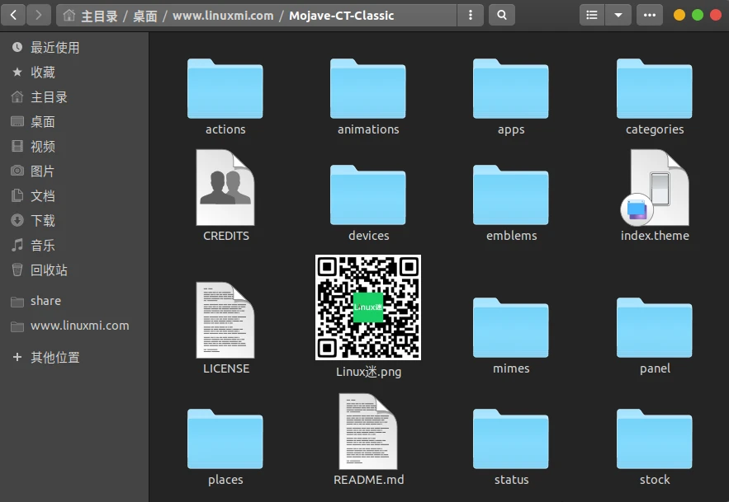Open the path bar vertical dots menu
Image resolution: width=729 pixels, height=502 pixels.
(x=471, y=16)
